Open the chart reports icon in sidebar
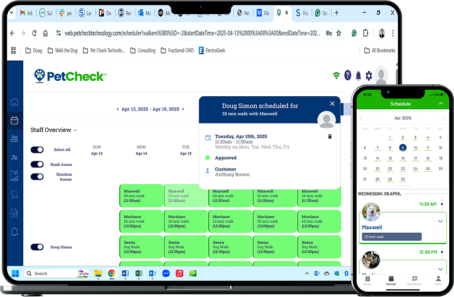This screenshot has height=297, width=454. click(14, 176)
